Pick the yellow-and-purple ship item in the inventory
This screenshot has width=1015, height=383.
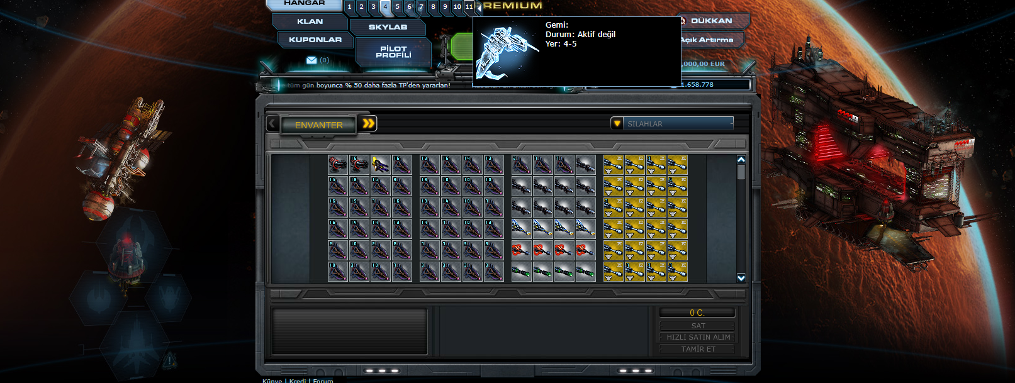[x=381, y=165]
